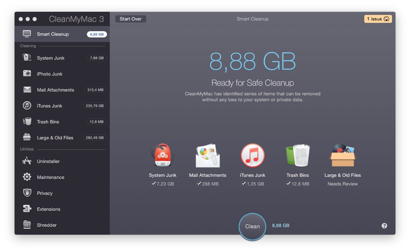
Task: Click the large 8,88 GB headline
Action: 252,61
